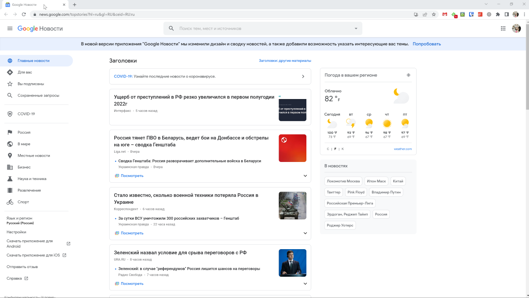Screen dimensions: 529x298
Task: Click the install app icon in address bar
Action: click(416, 15)
